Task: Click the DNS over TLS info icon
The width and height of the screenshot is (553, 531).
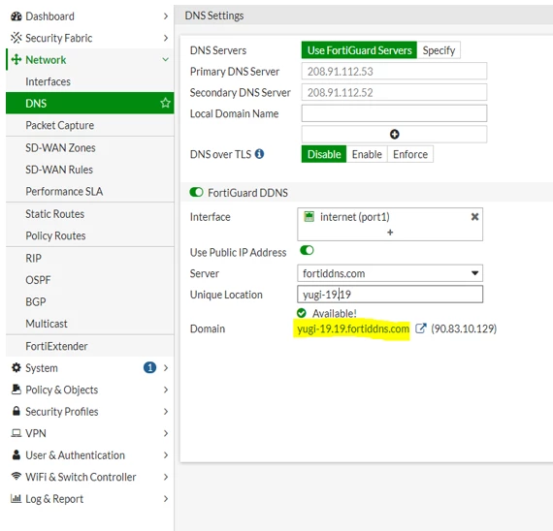Action: [x=259, y=154]
